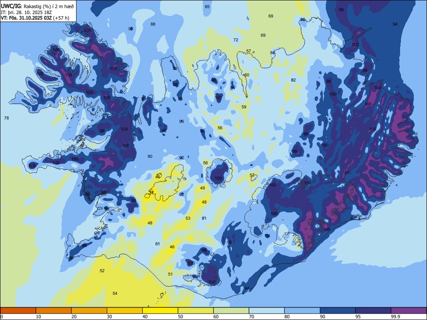Image resolution: width=427 pixels, height=320 pixels.
Task: Click the legend tick label 50
Action: click(x=181, y=317)
